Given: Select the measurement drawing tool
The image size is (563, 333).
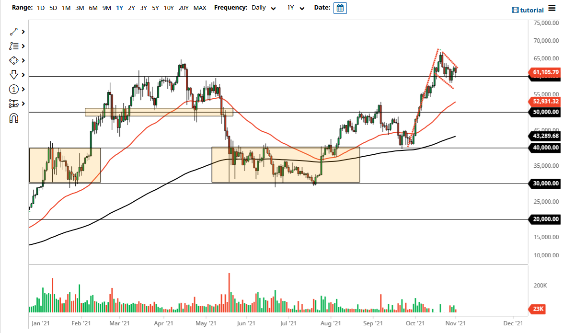Looking at the screenshot, I should click(13, 103).
